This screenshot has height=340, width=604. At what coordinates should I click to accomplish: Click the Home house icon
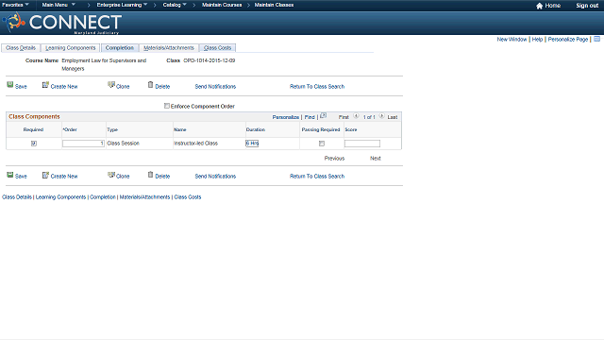point(539,6)
